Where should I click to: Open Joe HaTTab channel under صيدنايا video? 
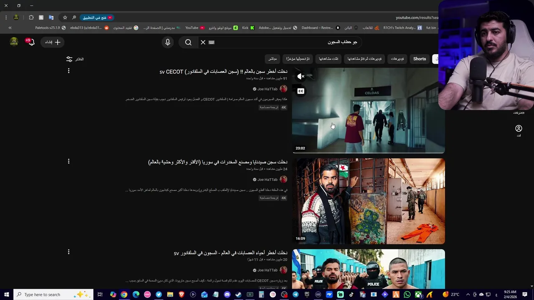click(267, 180)
